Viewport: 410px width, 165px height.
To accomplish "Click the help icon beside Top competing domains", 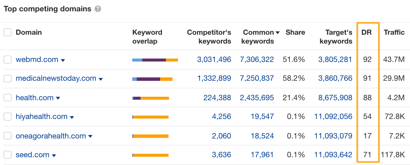I will [x=98, y=9].
